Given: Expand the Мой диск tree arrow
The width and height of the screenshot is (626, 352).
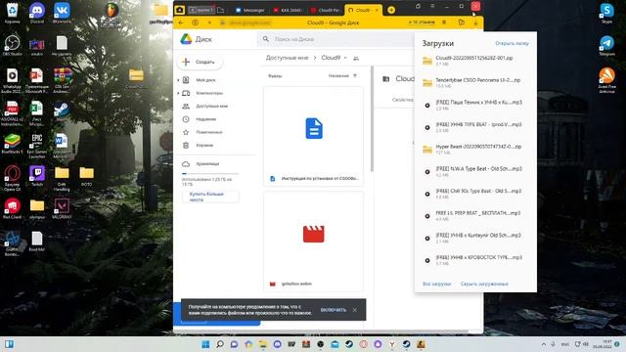Looking at the screenshot, I should pyautogui.click(x=178, y=80).
